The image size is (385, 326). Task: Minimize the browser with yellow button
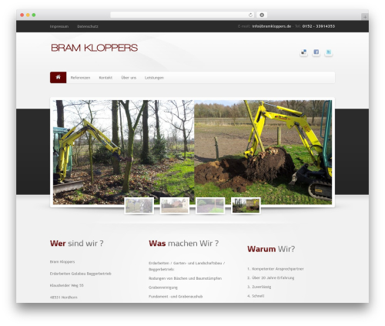coord(28,15)
